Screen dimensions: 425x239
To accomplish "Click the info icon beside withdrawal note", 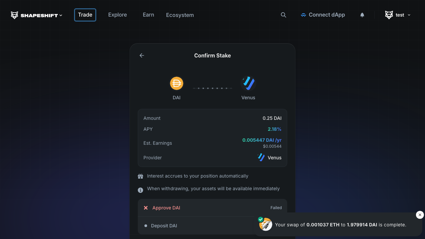I will pyautogui.click(x=140, y=190).
